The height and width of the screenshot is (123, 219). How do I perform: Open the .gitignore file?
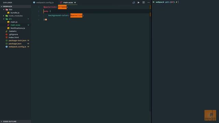click(x=13, y=34)
